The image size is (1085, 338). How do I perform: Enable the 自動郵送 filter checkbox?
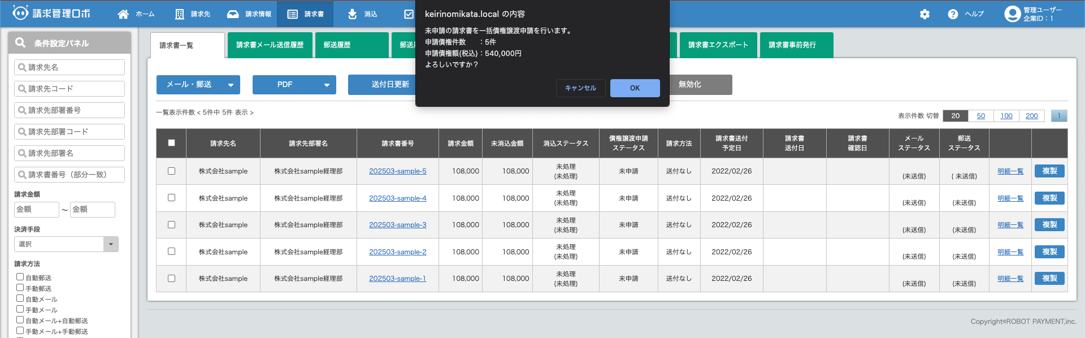(x=20, y=277)
